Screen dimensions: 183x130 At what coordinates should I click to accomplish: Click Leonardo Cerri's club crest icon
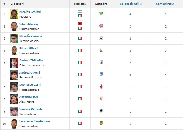click(x=101, y=87)
